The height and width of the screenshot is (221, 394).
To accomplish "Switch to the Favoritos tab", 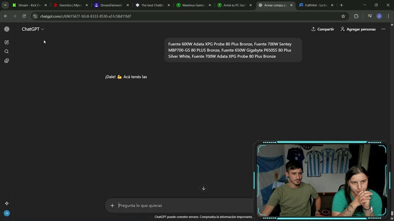I will coord(71,5).
